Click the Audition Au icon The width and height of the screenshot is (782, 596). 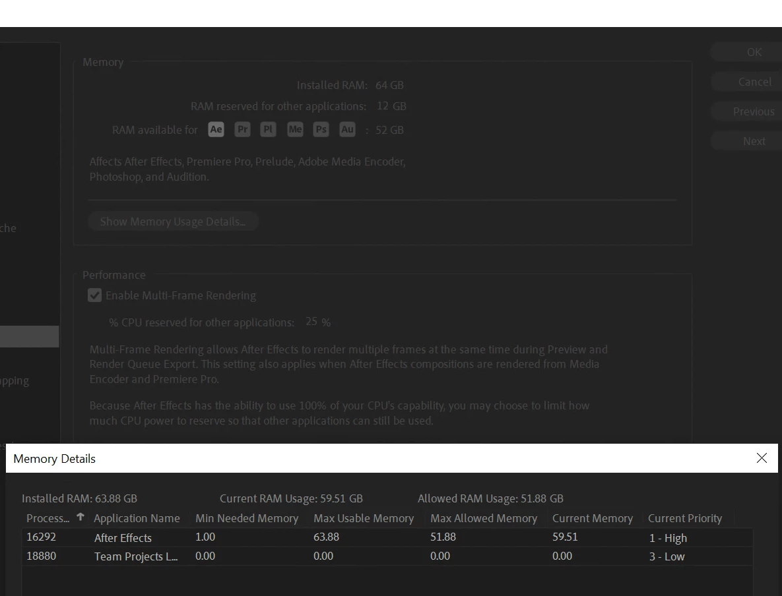pyautogui.click(x=347, y=130)
